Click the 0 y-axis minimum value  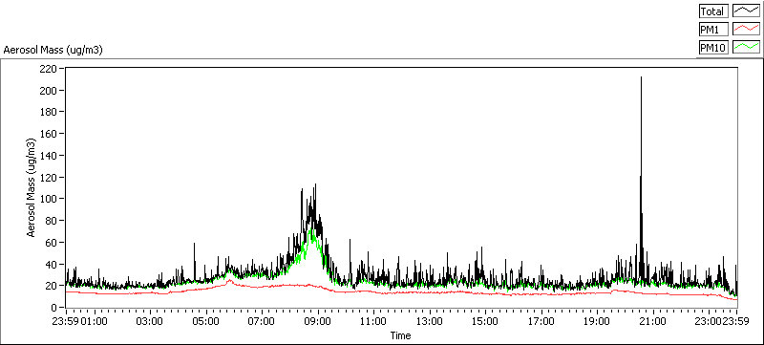point(55,308)
